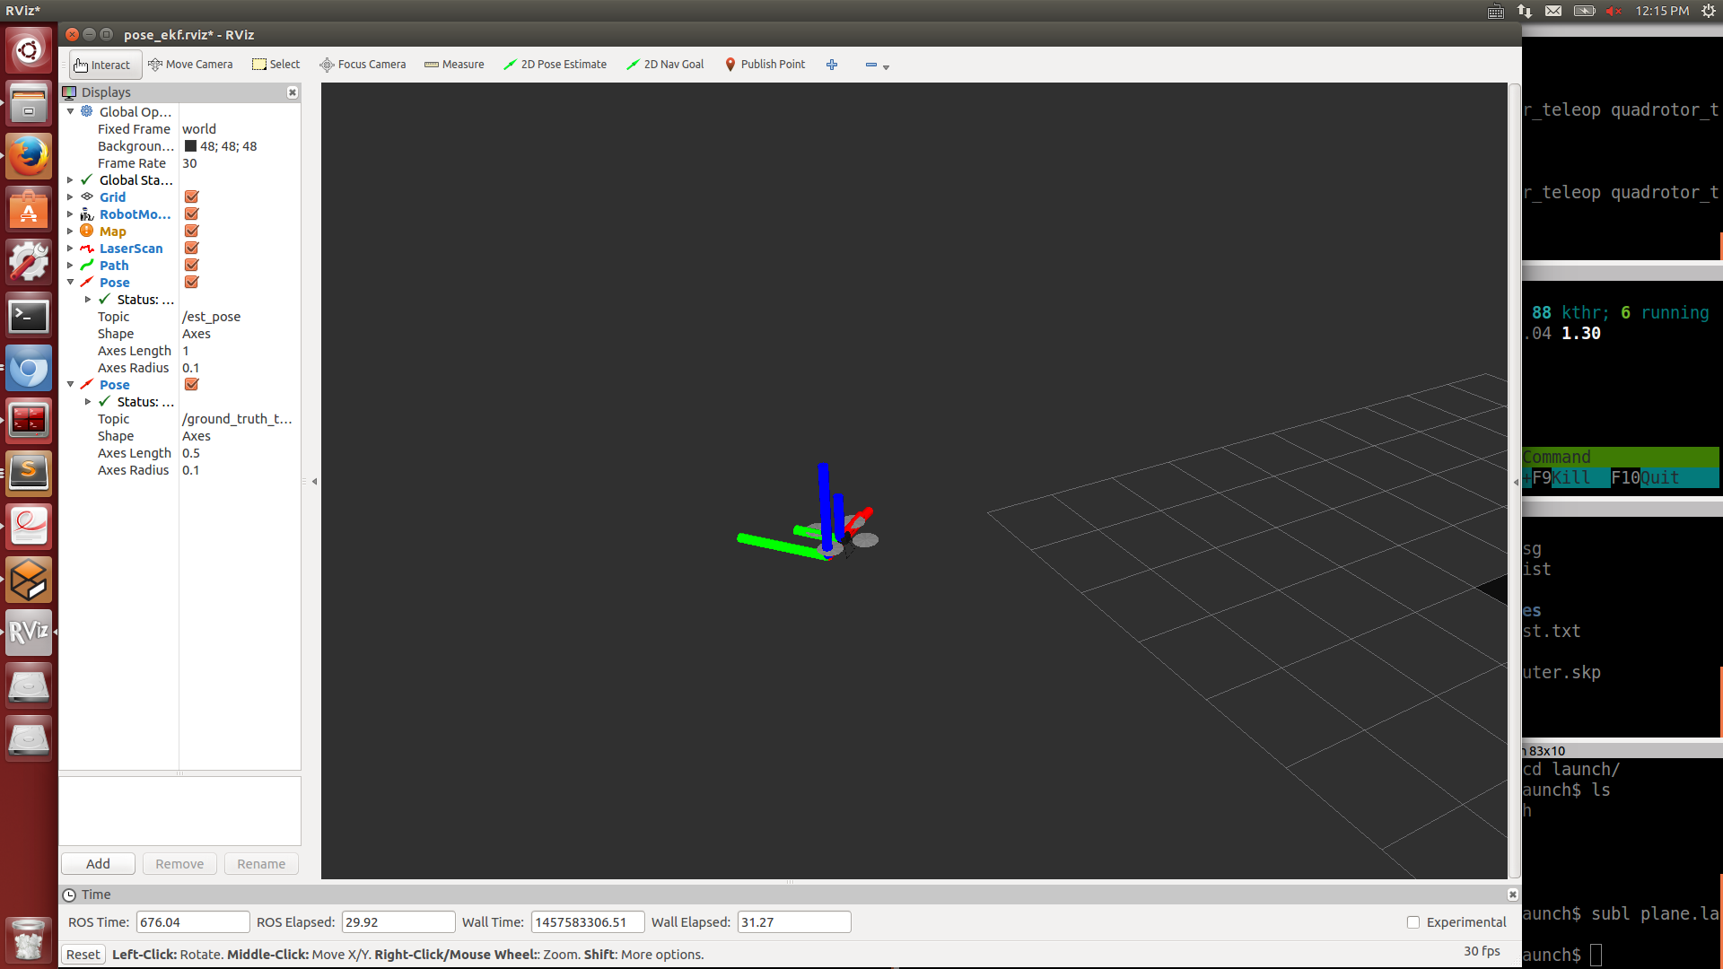
Task: Edit the Fixed Frame value world
Action: pos(199,128)
